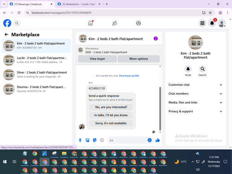Search in conversation with magnifier icon
The height and width of the screenshot is (174, 232).
point(202,69)
